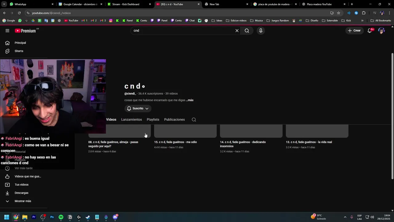
Task: Open the Musica bookmarks folder
Action: (x=256, y=21)
